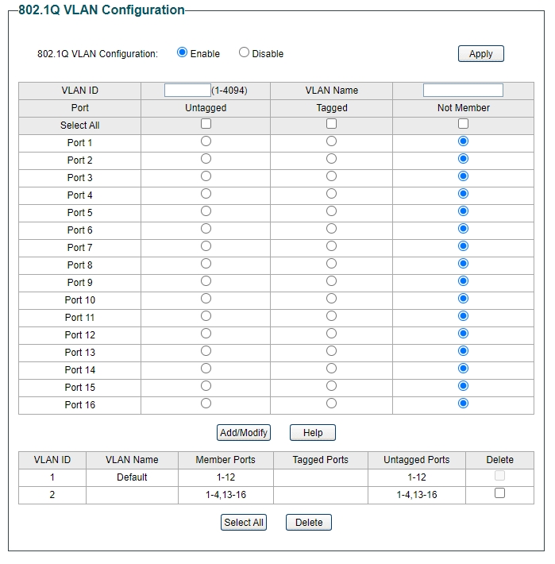
Task: Click Select All below the VLAN table
Action: (x=244, y=523)
